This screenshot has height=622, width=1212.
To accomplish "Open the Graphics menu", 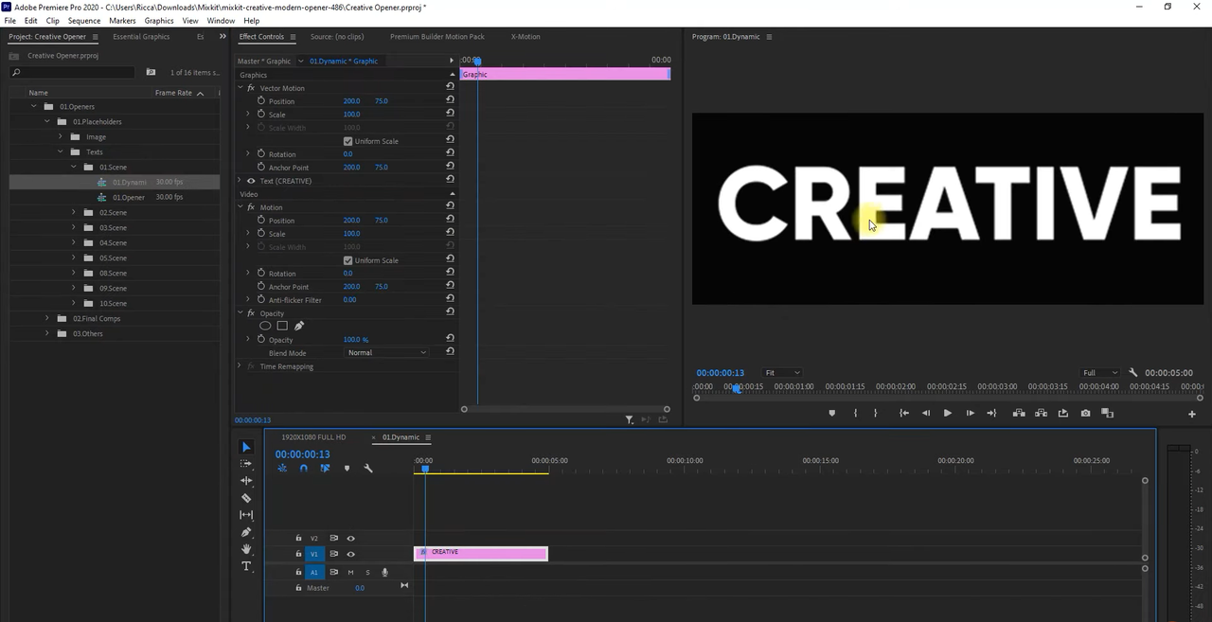I will coord(159,20).
